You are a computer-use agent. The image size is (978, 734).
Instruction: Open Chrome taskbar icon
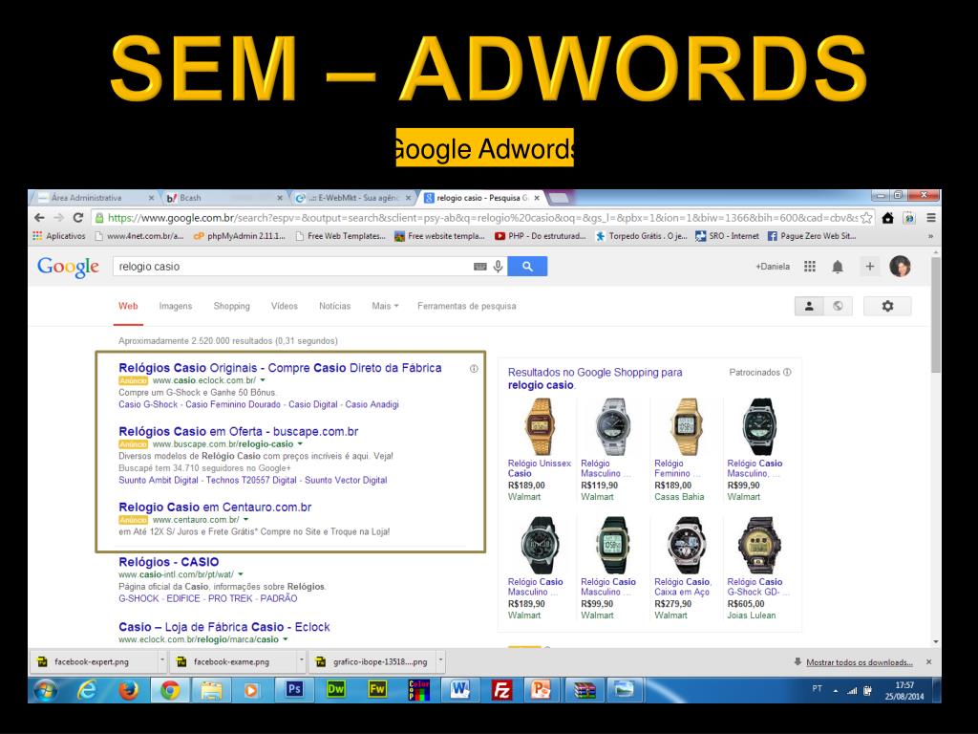tap(170, 690)
